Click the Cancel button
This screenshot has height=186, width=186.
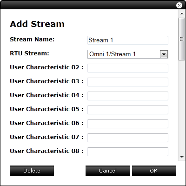coord(107,171)
